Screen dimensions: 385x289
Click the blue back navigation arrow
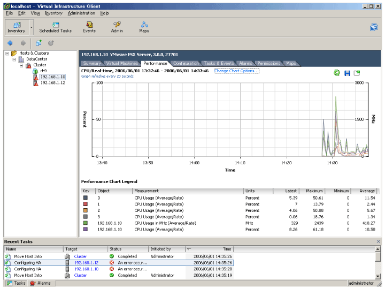pyautogui.click(x=10, y=43)
